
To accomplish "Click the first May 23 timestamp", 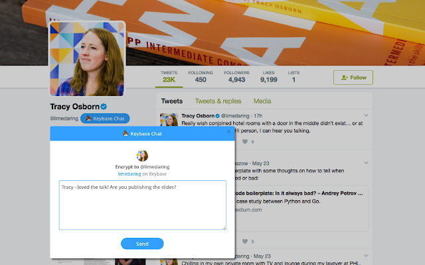I will click(x=261, y=164).
